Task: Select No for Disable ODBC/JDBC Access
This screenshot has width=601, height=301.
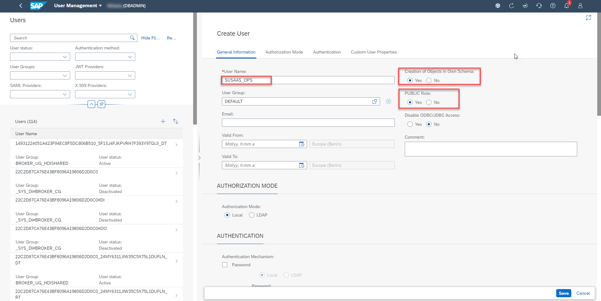Action: click(x=429, y=124)
